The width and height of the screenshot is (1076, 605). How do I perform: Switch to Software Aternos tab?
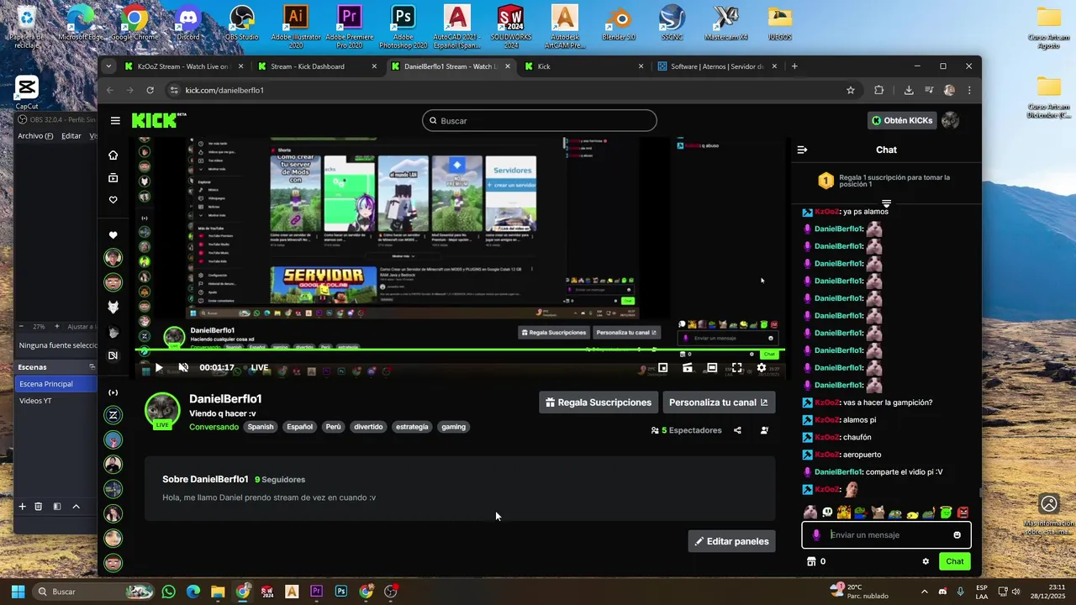point(717,66)
